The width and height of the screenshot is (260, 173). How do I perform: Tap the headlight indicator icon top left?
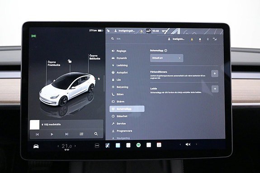click(33, 36)
